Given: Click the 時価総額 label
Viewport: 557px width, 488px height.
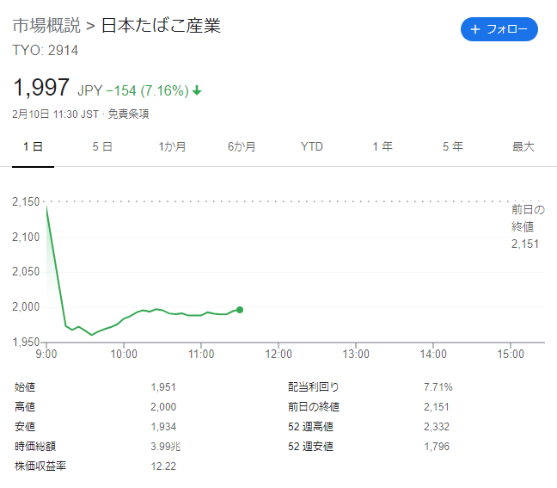Looking at the screenshot, I should pos(35,446).
